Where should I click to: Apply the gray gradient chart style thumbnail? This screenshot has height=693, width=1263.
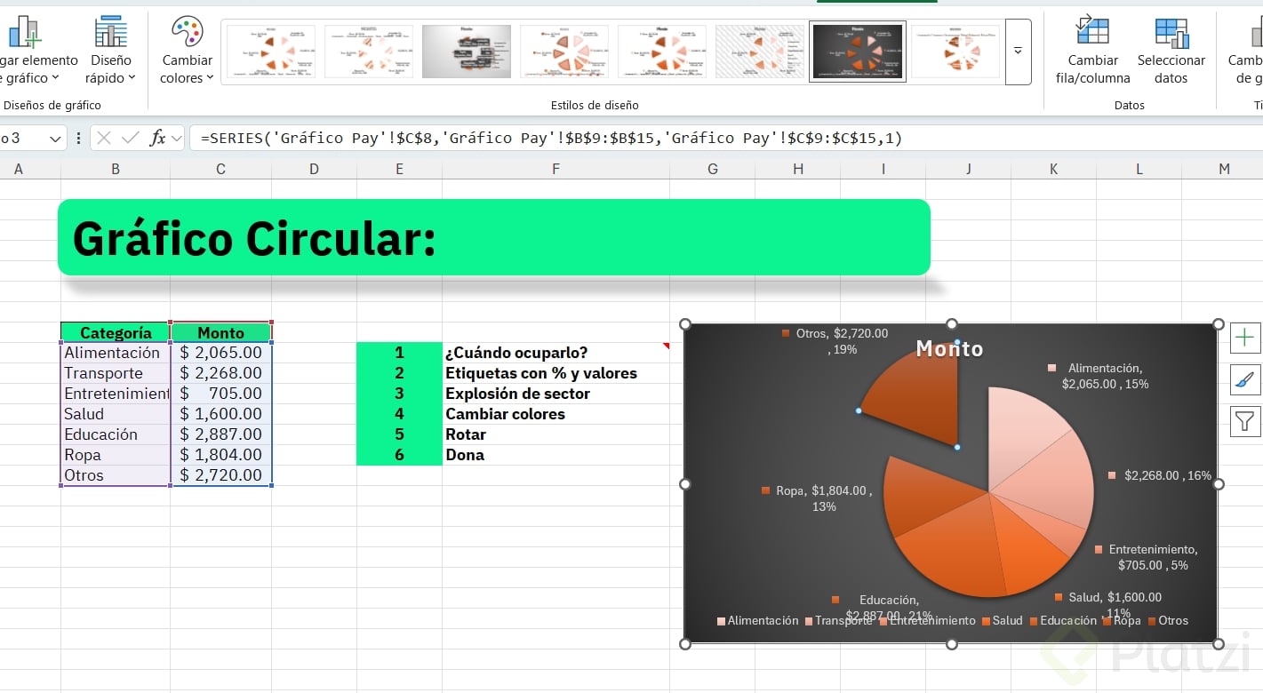[x=467, y=52]
